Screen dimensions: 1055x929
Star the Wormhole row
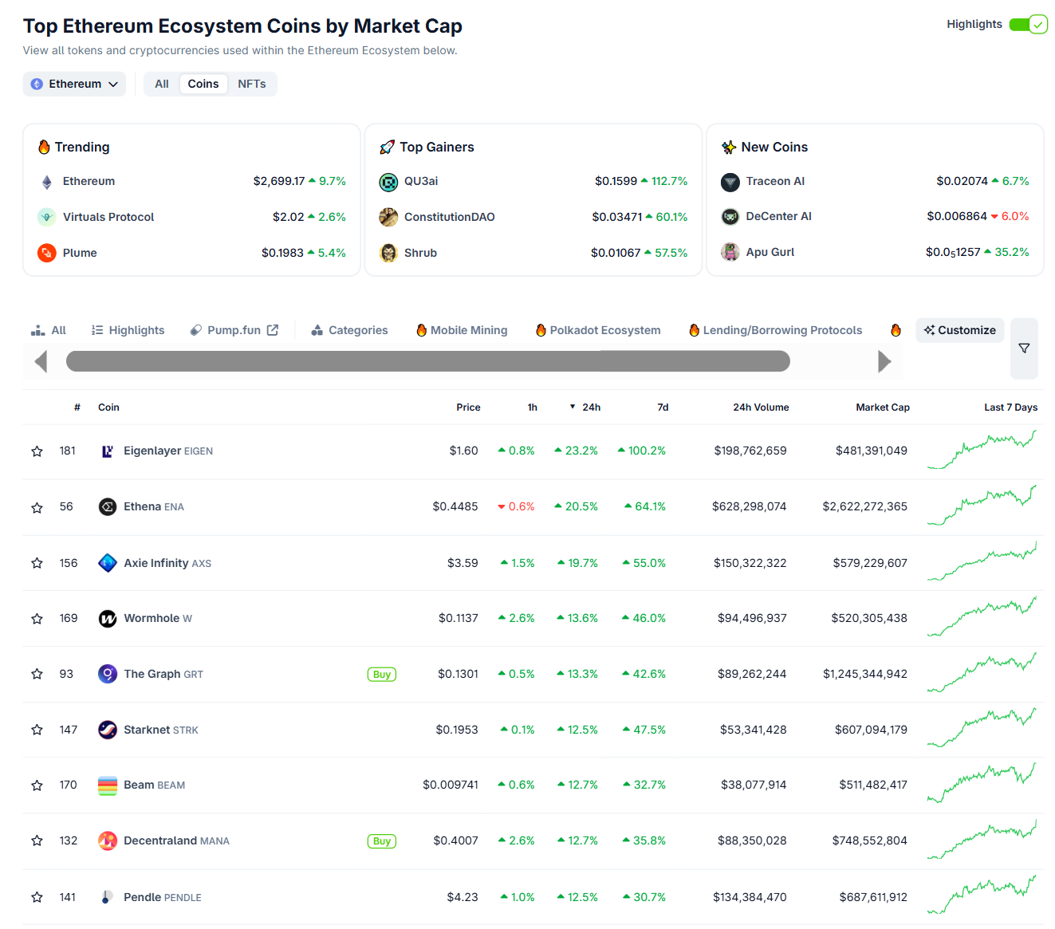pyautogui.click(x=37, y=619)
